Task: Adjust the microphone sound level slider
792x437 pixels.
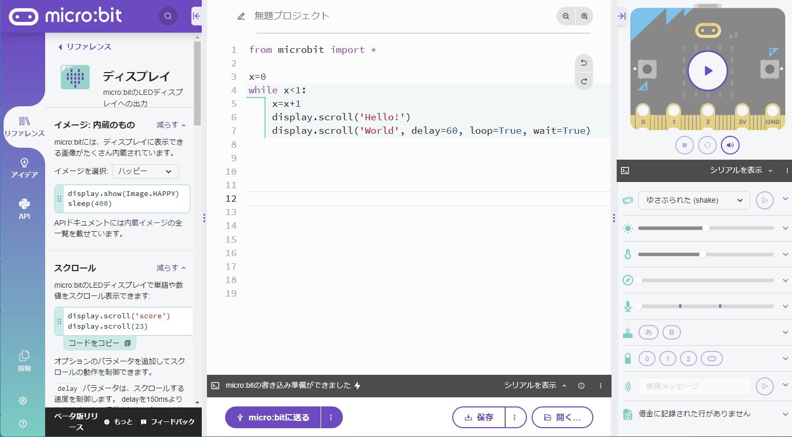Action: click(x=706, y=306)
